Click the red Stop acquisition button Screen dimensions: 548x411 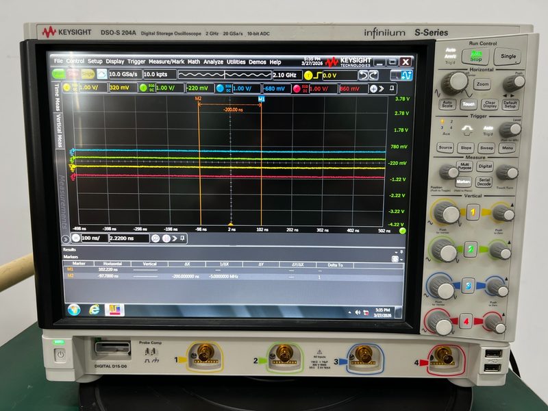pyautogui.click(x=73, y=74)
